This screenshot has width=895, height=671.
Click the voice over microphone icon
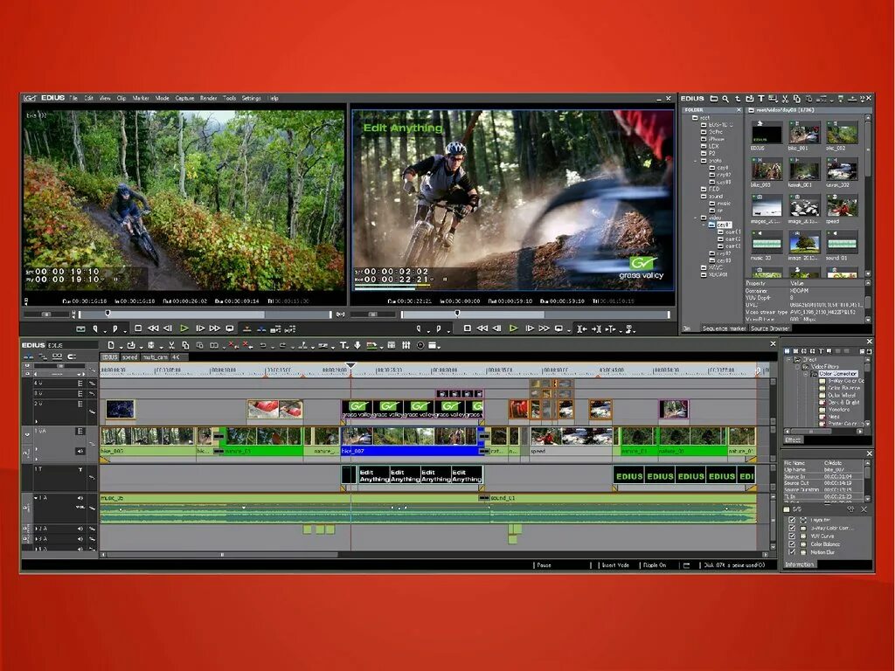coord(357,345)
